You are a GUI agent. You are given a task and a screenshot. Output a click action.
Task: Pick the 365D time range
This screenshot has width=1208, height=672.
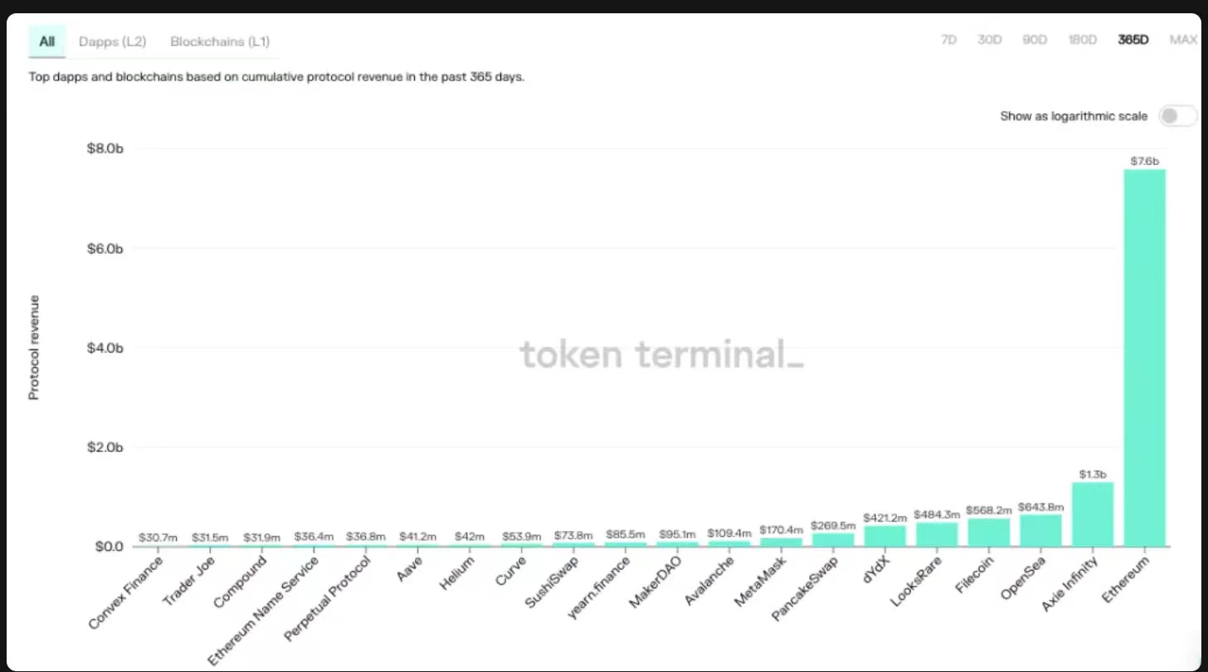click(x=1133, y=40)
